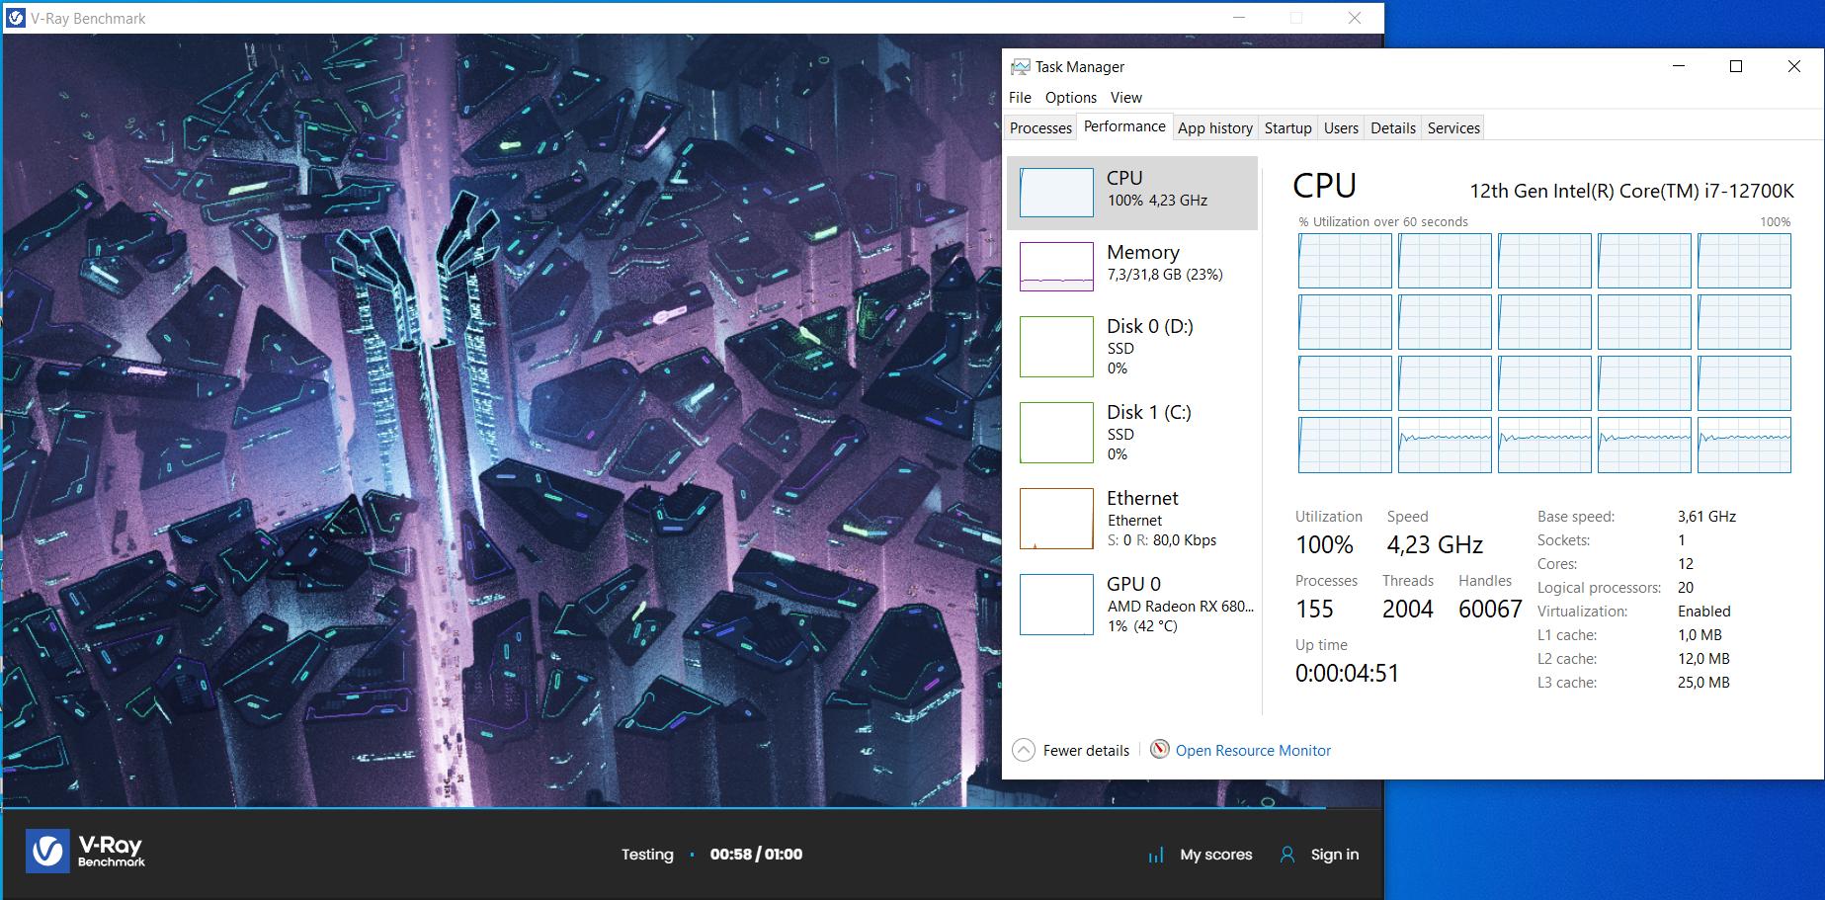Click the Open Resource Monitor link

(x=1253, y=751)
